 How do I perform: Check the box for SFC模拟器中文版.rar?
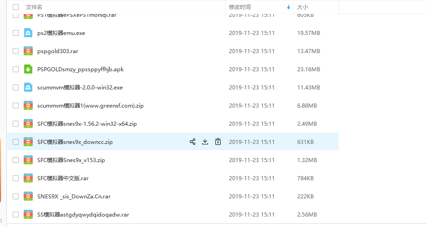(x=16, y=178)
